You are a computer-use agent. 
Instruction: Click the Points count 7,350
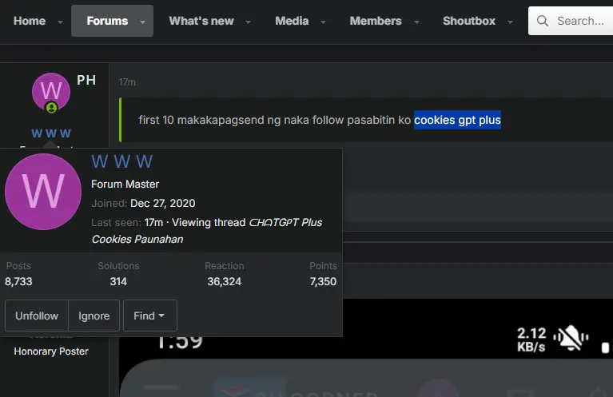click(x=323, y=281)
